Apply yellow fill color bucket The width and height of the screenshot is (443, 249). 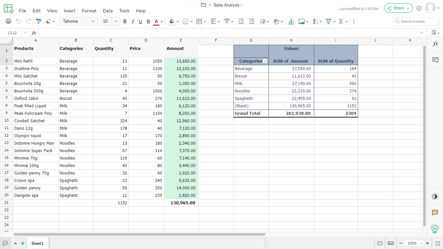coord(172,21)
